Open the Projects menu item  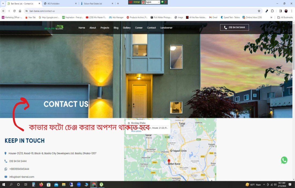(x=105, y=28)
